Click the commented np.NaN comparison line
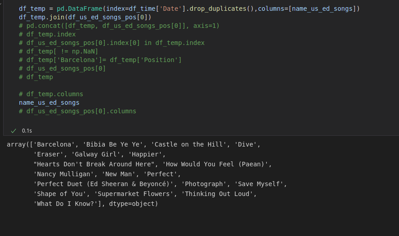This screenshot has height=236, width=399. tap(58, 51)
